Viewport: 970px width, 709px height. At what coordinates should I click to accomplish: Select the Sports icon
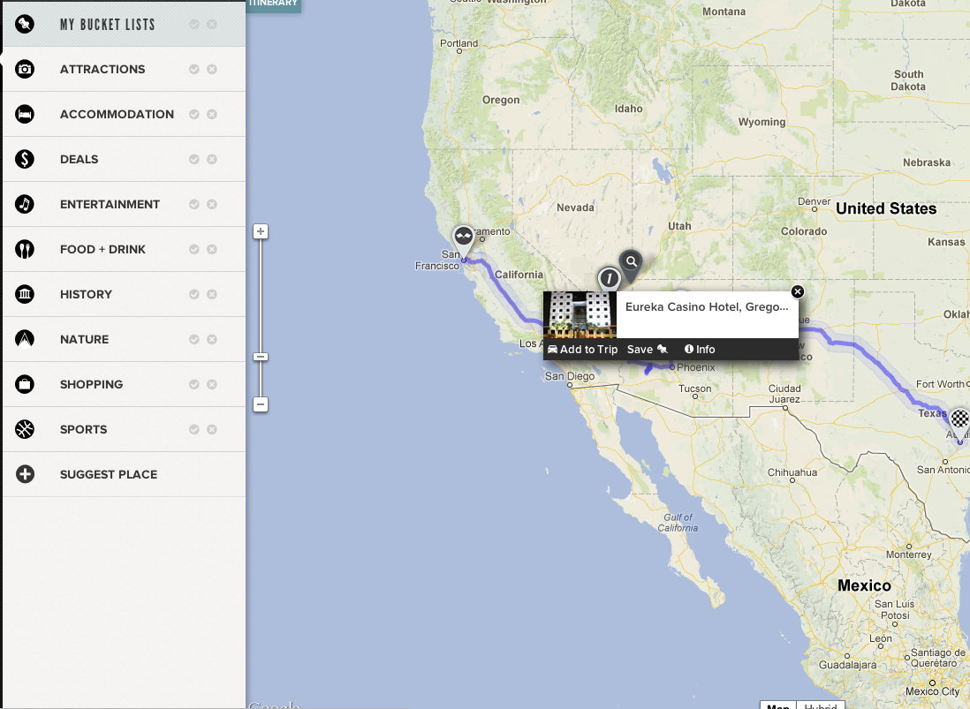tap(25, 429)
